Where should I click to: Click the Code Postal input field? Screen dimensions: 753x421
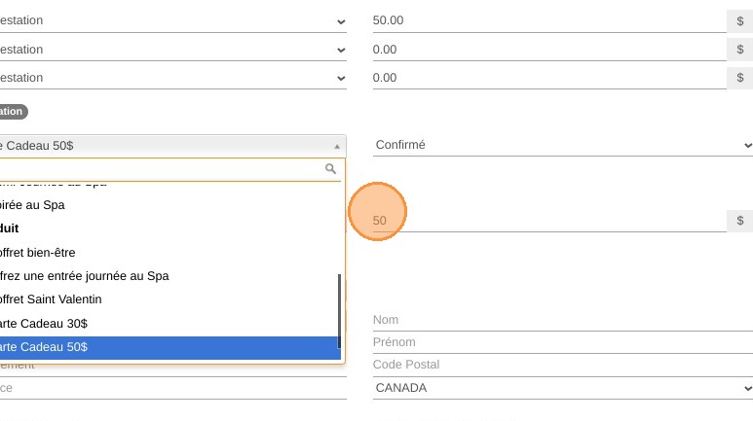[x=563, y=365]
